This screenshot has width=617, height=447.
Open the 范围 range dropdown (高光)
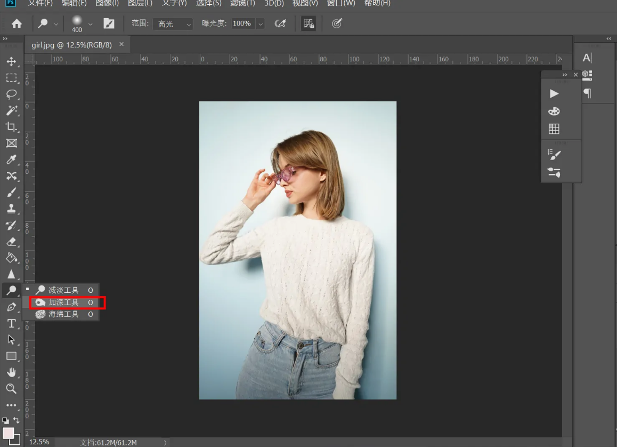coord(173,24)
